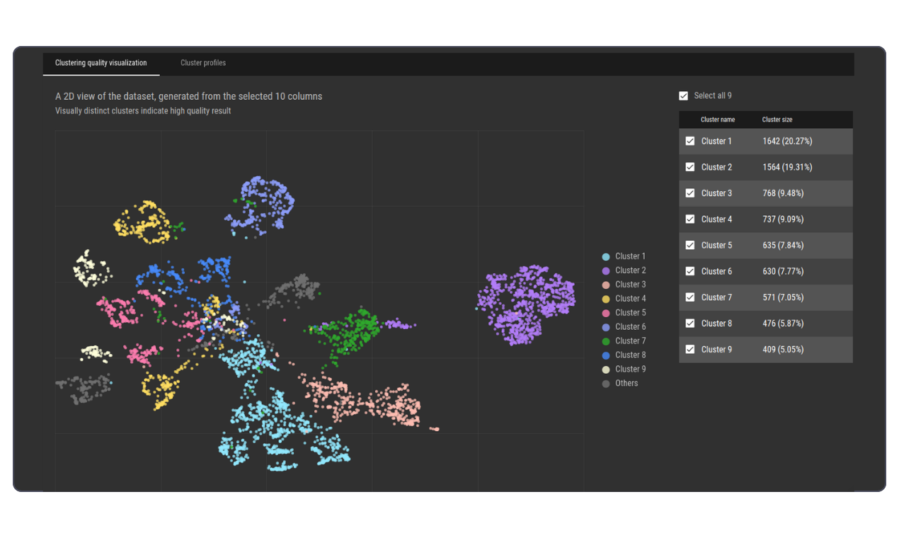Click the size value 737 (9.09%)
899x538 pixels.
coord(783,219)
